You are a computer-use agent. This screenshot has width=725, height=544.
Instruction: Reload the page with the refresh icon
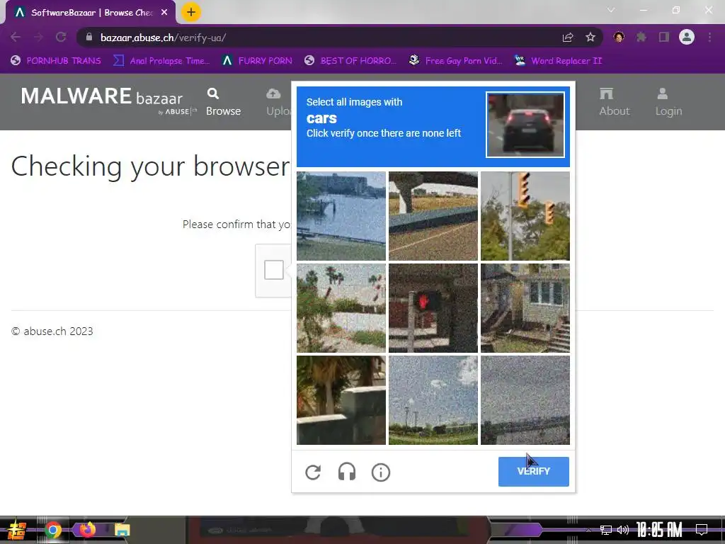pyautogui.click(x=61, y=38)
